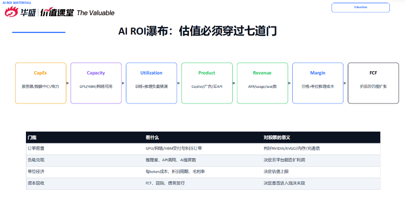The width and height of the screenshot is (405, 206).
Task: Click arrow between Margin and FCF
Action: pos(346,83)
